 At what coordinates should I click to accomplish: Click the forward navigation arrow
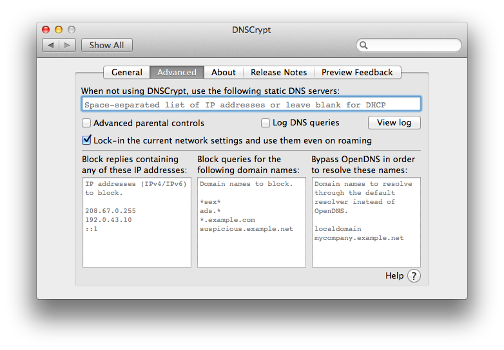68,45
